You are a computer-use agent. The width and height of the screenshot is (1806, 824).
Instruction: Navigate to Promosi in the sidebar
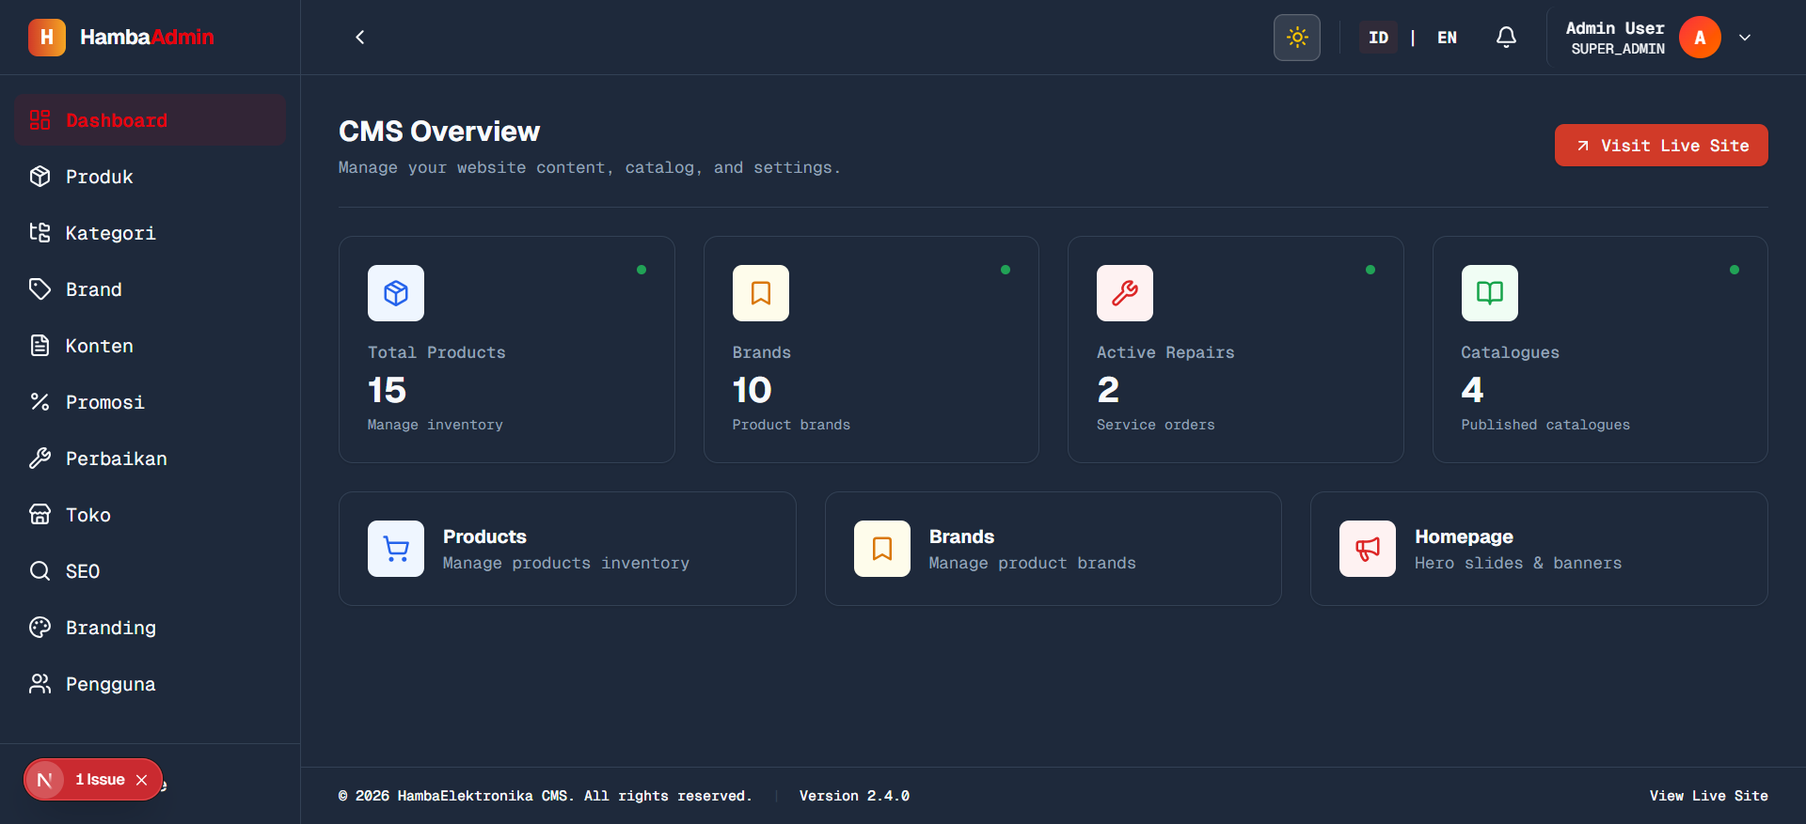[x=150, y=402]
